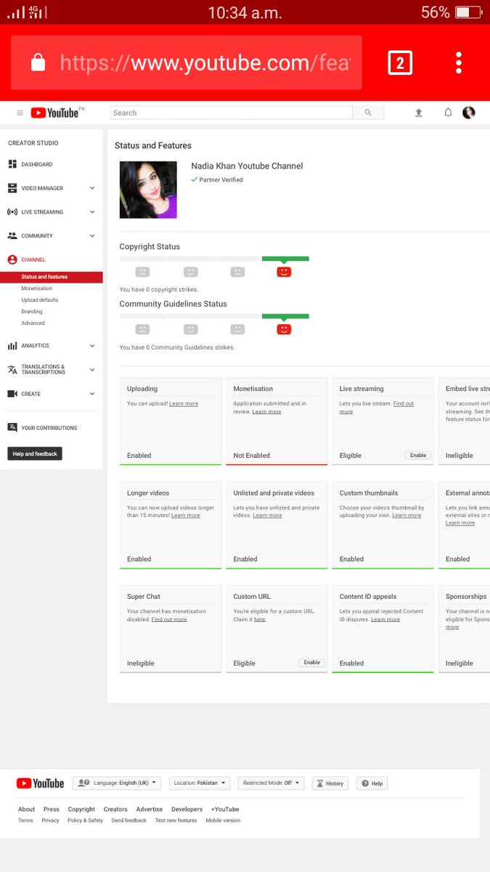Click the search magnifier button
Viewport: 490px width, 872px height.
click(x=368, y=113)
